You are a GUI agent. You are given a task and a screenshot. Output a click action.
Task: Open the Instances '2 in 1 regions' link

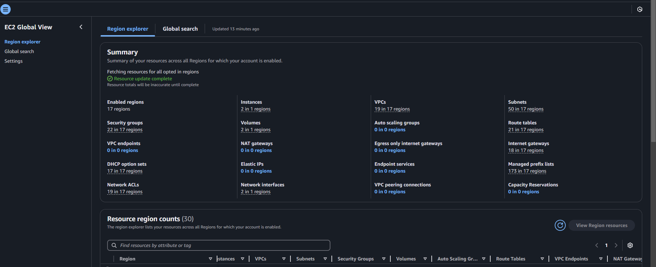[256, 109]
